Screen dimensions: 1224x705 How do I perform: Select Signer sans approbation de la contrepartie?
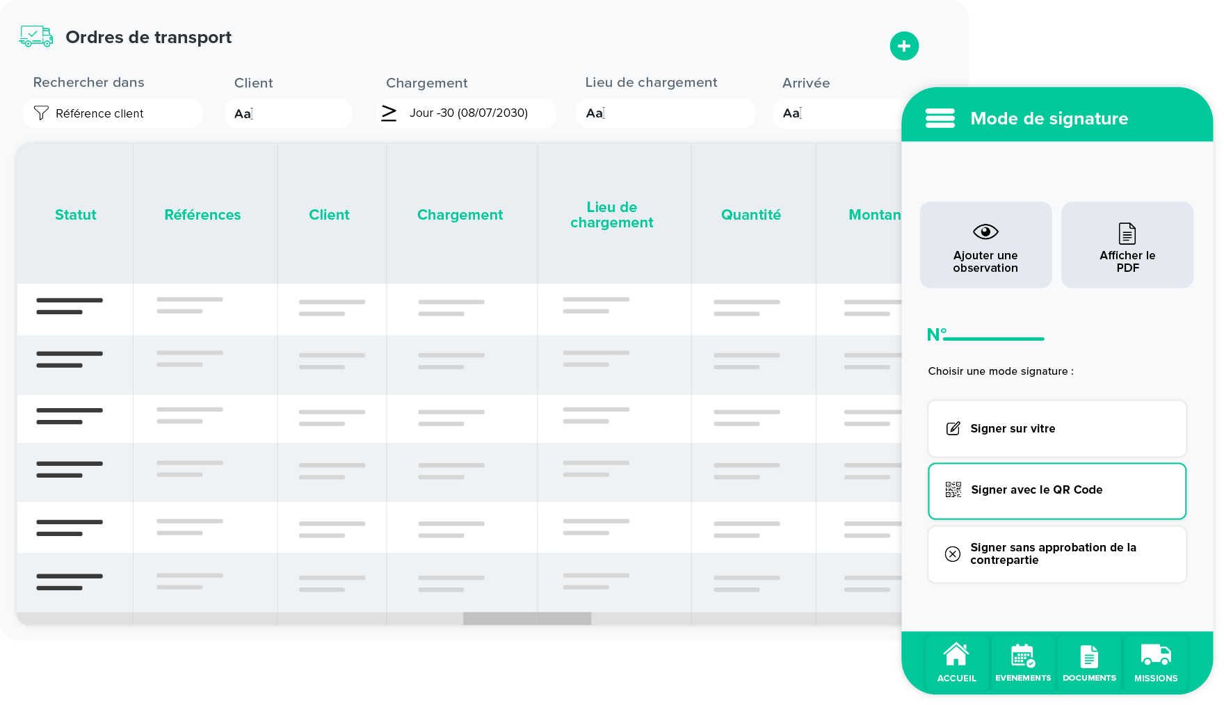point(1057,554)
